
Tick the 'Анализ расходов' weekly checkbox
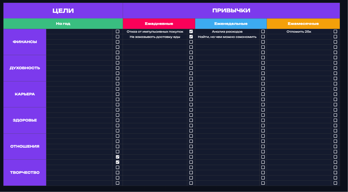[x=263, y=31]
